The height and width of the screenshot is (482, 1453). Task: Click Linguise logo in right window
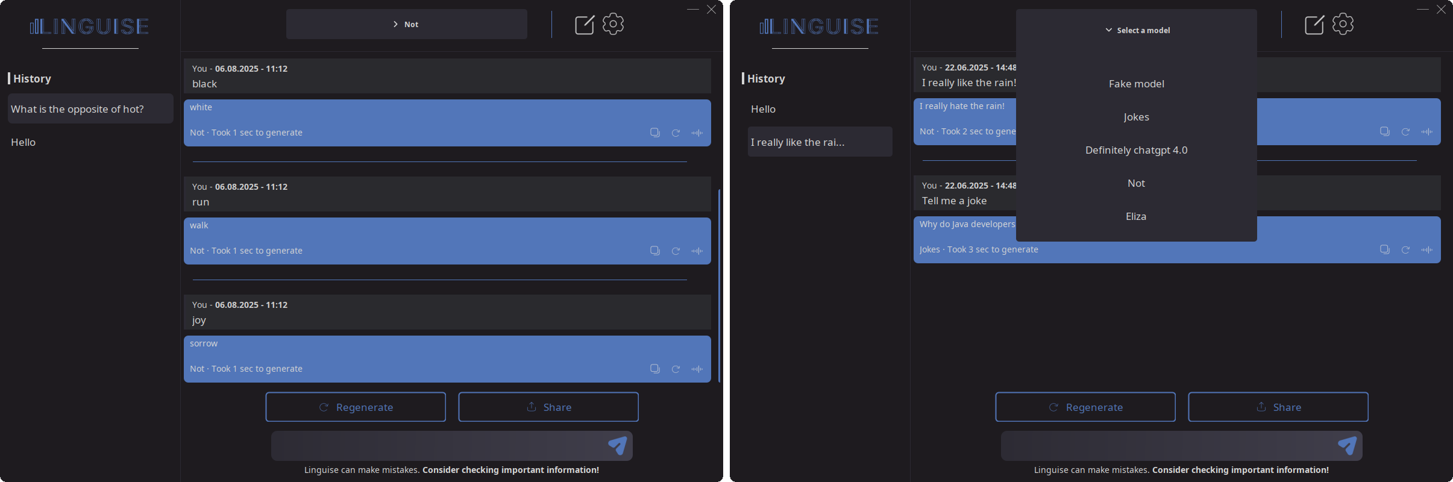819,26
